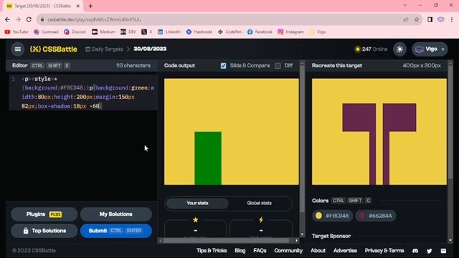Open the Discord icon in footer
The width and height of the screenshot is (459, 258).
click(x=415, y=251)
